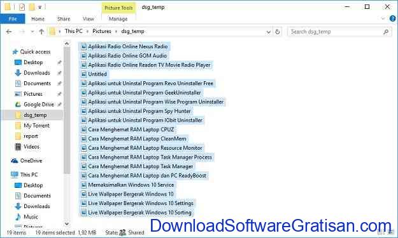The height and width of the screenshot is (238, 398).
Task: Go up one folder level arrow
Action: [x=41, y=32]
